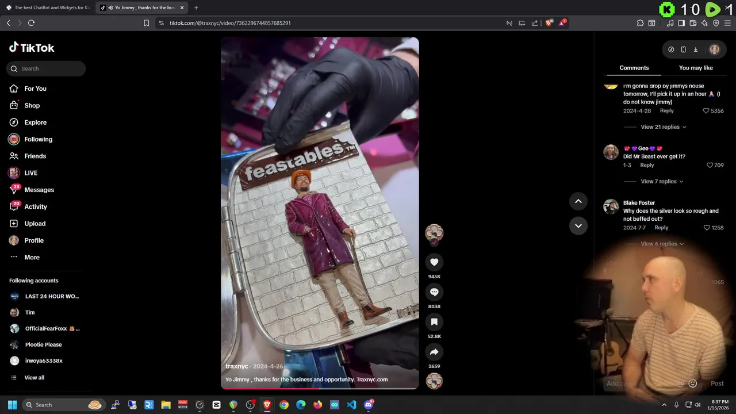Expand View 21 replies

tap(664, 127)
